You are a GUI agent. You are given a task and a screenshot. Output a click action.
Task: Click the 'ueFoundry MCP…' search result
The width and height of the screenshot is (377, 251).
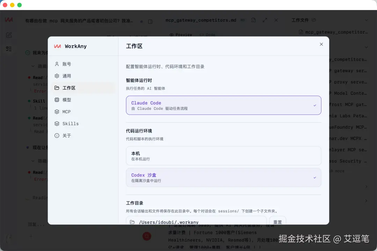[x=348, y=127]
